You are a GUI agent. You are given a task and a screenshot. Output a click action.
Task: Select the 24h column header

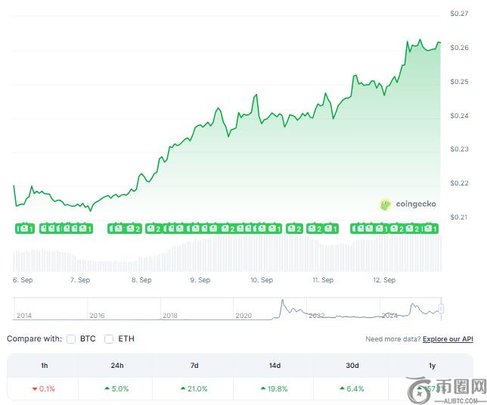117,366
